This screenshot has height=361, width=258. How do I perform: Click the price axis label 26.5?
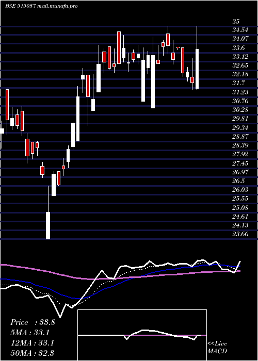(x=238, y=180)
